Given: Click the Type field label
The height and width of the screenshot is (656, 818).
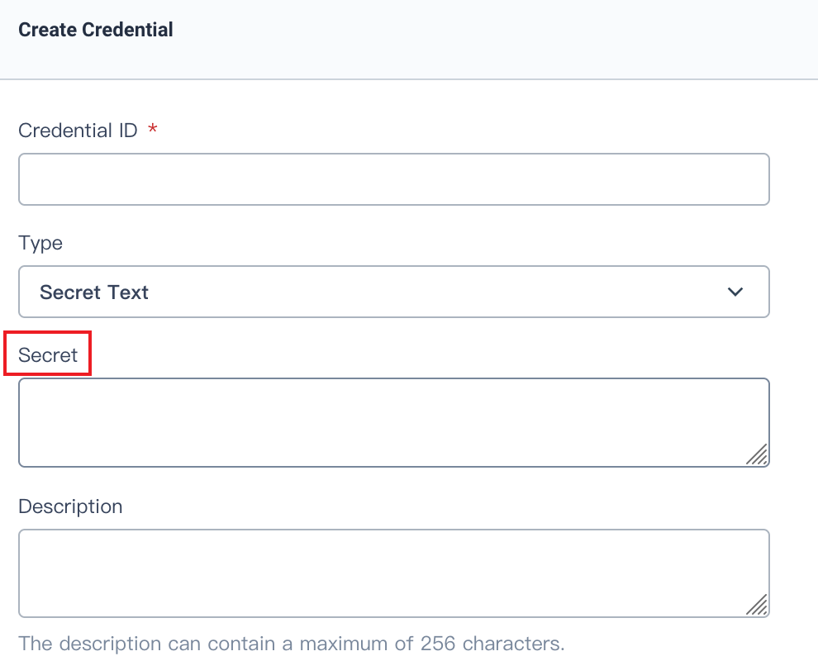Looking at the screenshot, I should (x=40, y=242).
